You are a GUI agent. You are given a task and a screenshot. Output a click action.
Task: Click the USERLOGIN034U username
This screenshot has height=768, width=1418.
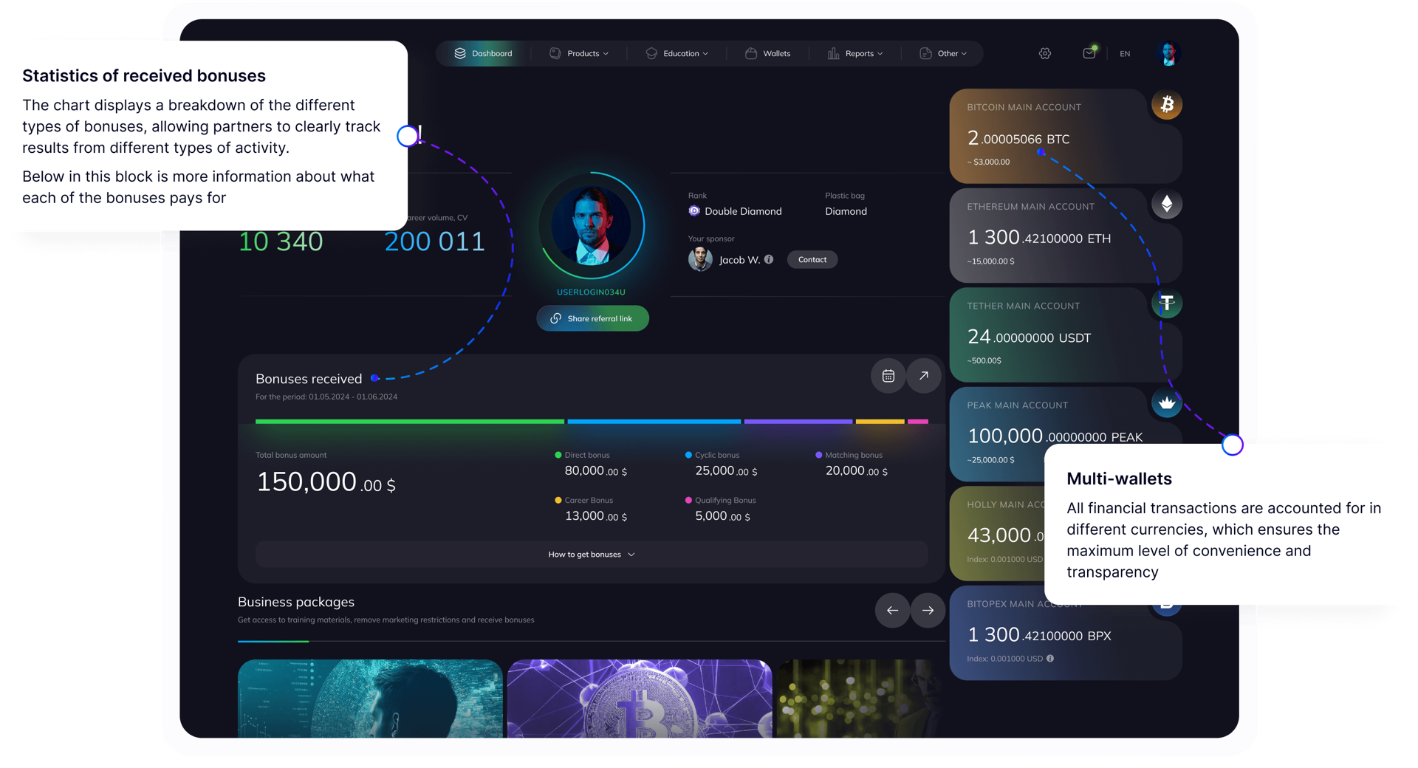pyautogui.click(x=591, y=292)
